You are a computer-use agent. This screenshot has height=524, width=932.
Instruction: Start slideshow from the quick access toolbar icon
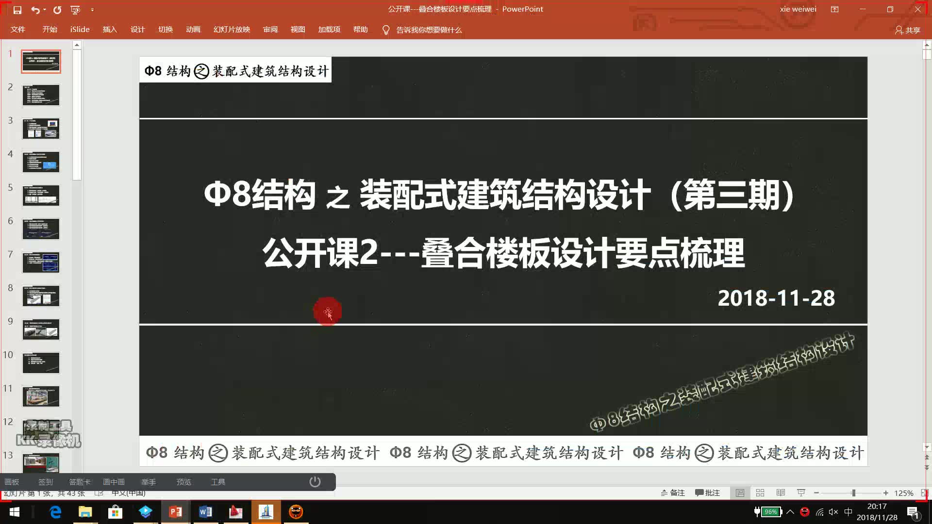75,9
